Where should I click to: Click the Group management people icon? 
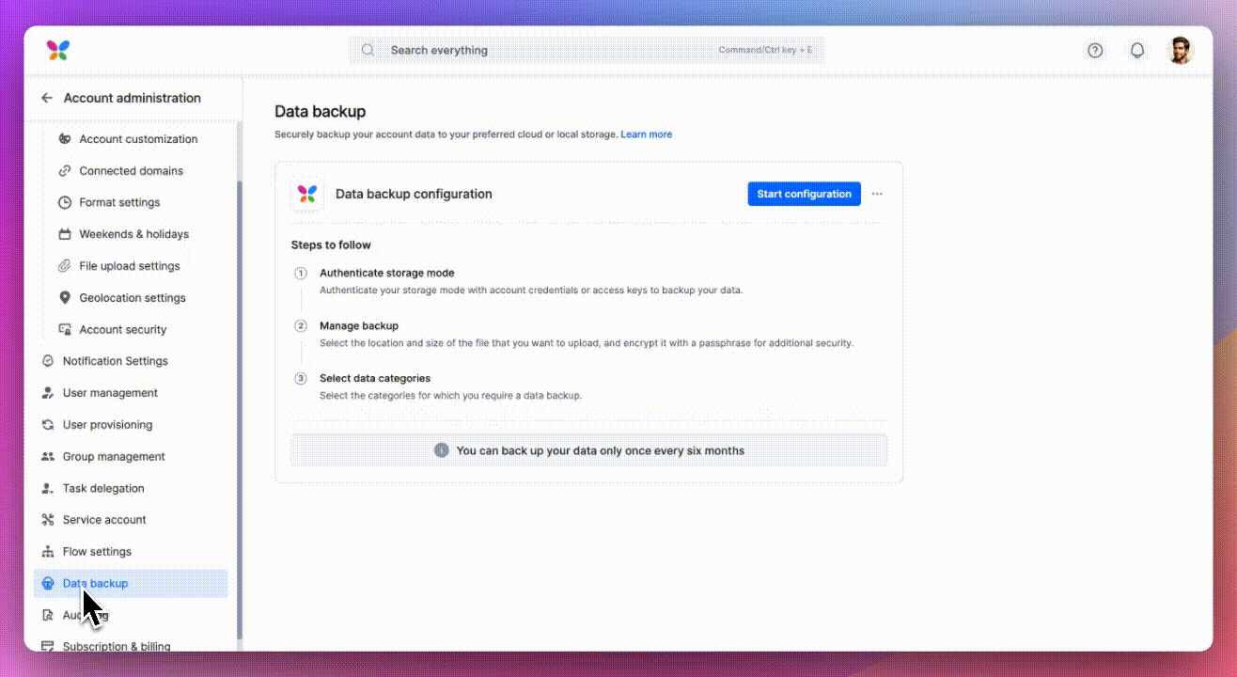[x=48, y=457]
